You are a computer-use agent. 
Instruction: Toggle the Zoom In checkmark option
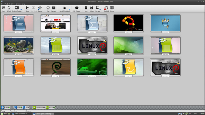(x=55, y=108)
